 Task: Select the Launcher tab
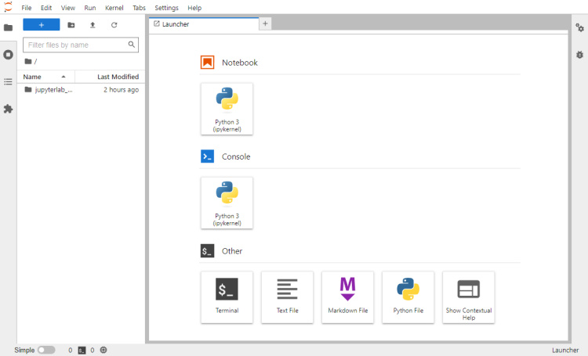[204, 24]
